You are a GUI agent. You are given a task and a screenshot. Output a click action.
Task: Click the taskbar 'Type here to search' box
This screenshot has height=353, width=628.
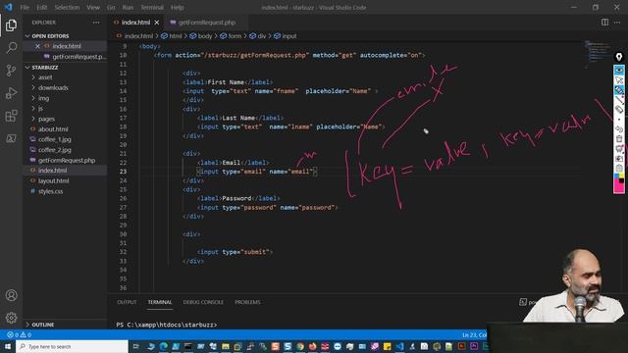coord(72,346)
